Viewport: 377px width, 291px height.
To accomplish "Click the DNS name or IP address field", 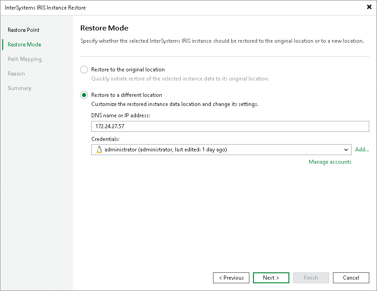I will click(230, 126).
